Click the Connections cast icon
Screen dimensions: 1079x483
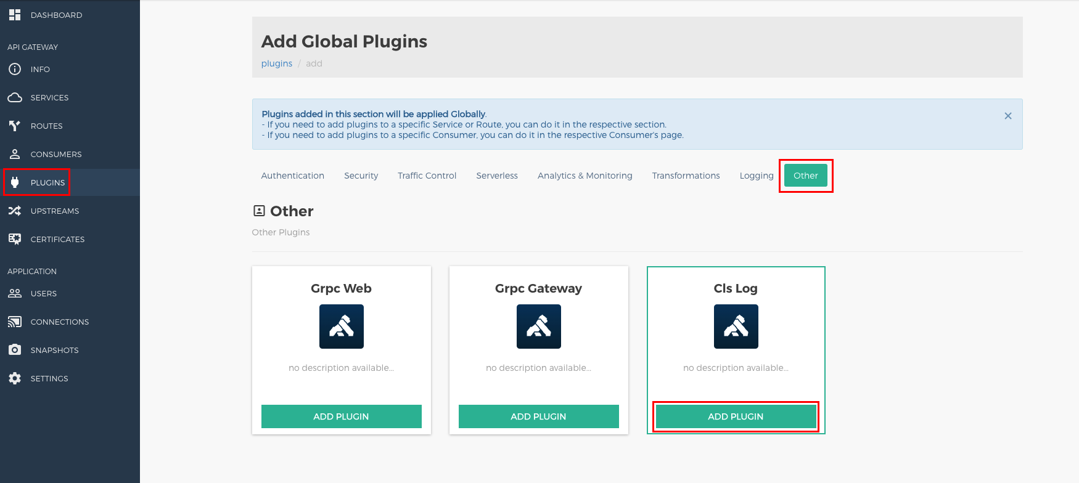point(15,322)
